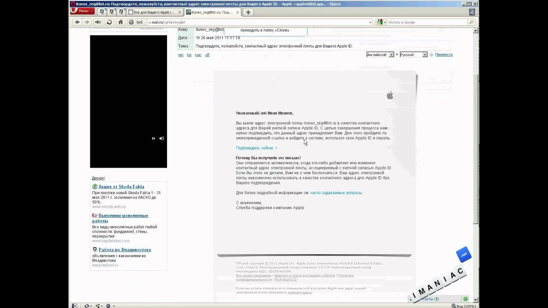The height and width of the screenshot is (308, 548).
Task: Click the 'нажмите здесь' unsubscribe link
Action: [300, 293]
